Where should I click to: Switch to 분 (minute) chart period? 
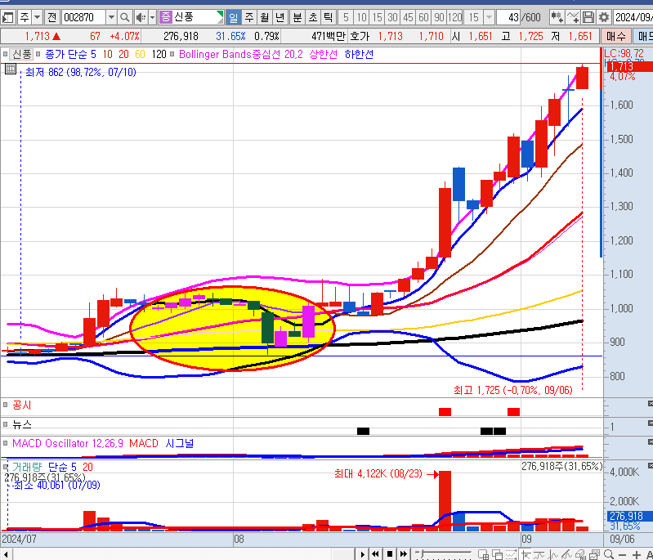coord(297,17)
